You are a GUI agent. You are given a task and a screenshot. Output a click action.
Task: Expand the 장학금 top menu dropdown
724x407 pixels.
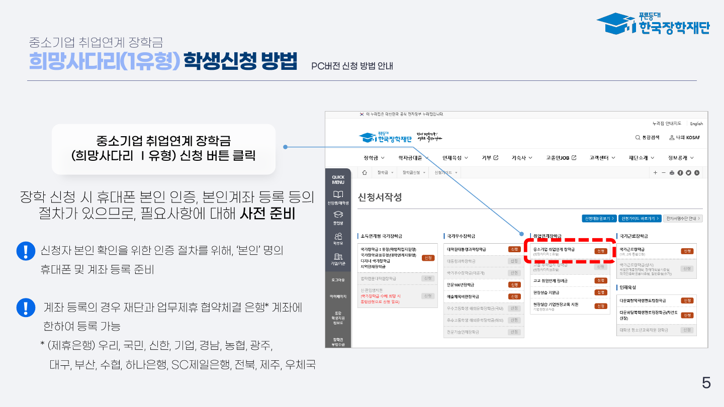[374, 158]
